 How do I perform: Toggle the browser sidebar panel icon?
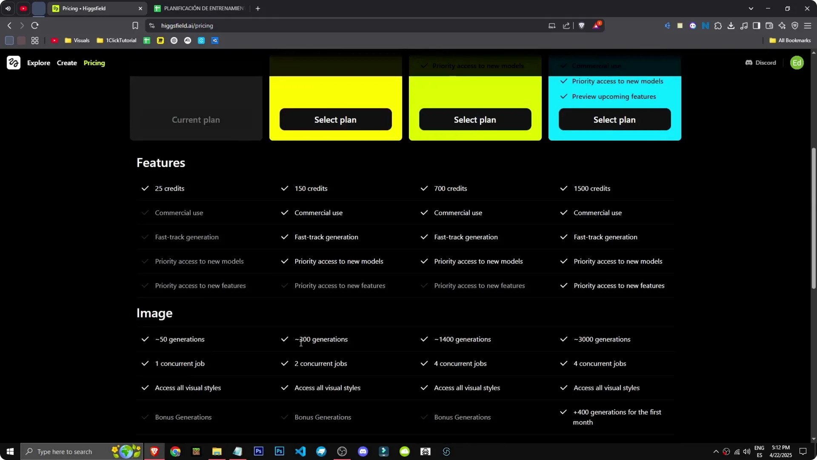click(757, 26)
